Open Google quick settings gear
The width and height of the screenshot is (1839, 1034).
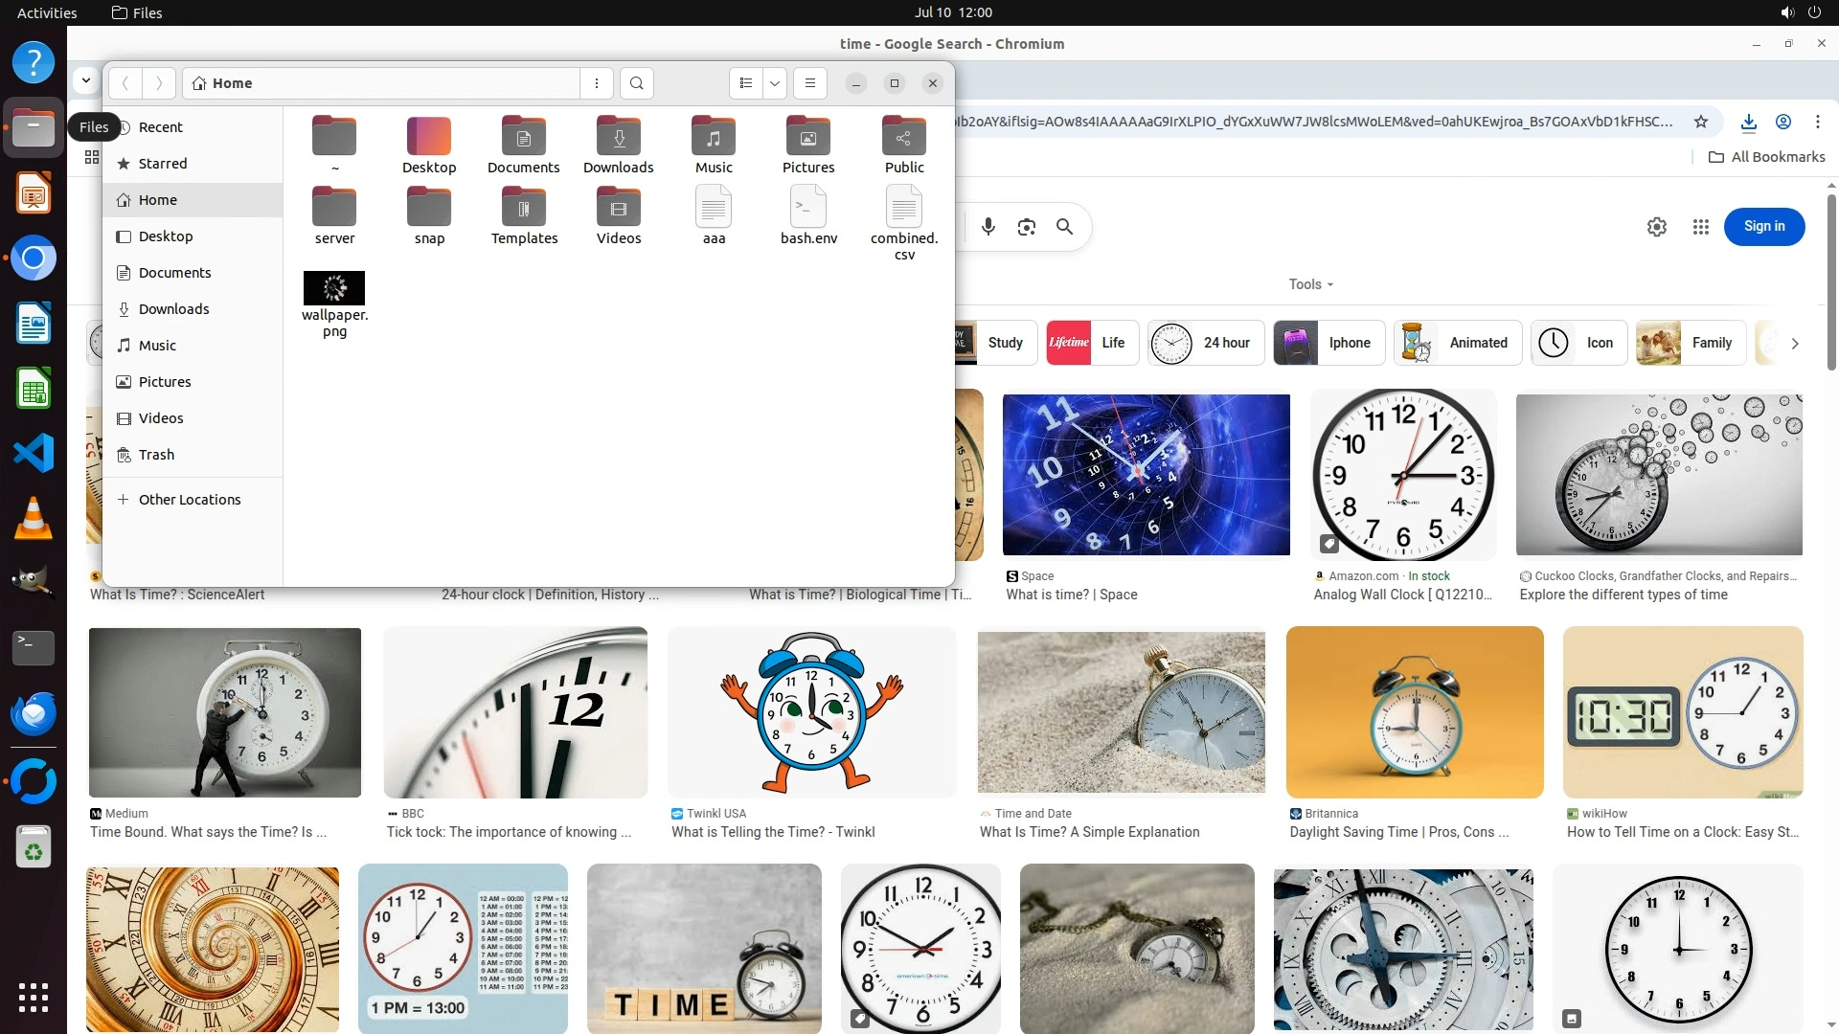coord(1657,227)
